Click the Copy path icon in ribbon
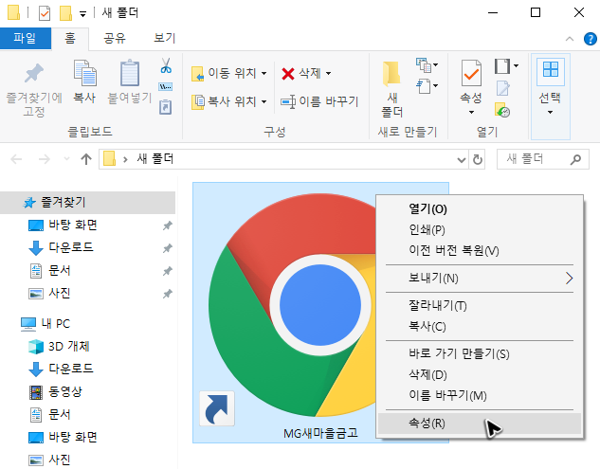Image resolution: width=600 pixels, height=469 pixels. tap(165, 87)
